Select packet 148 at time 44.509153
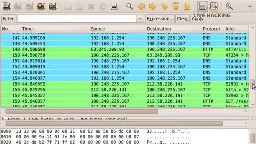 (x=125, y=44)
